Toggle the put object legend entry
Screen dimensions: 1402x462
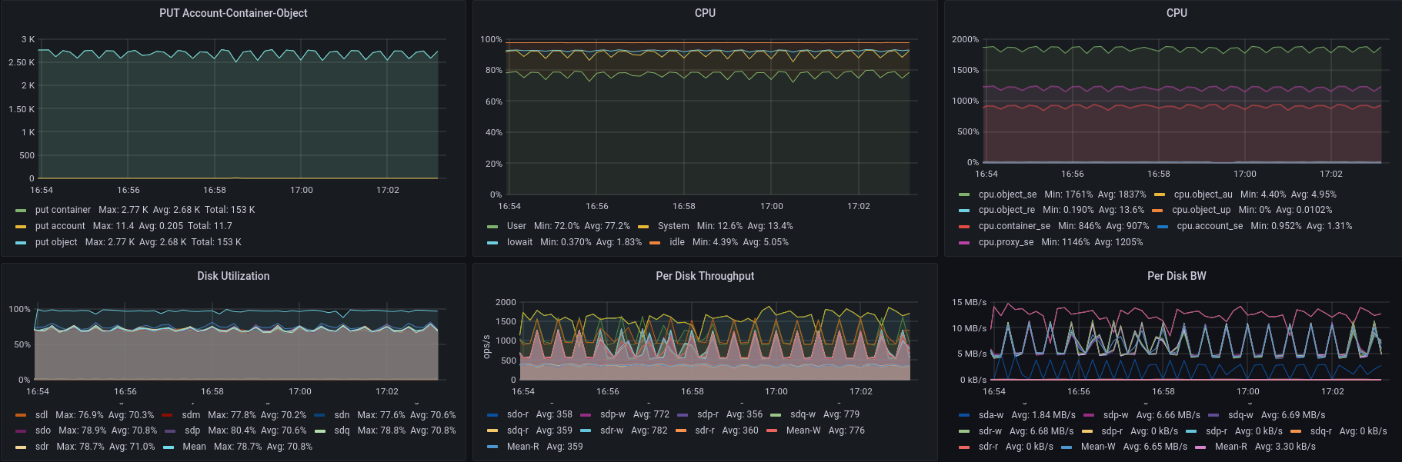pyautogui.click(x=55, y=242)
